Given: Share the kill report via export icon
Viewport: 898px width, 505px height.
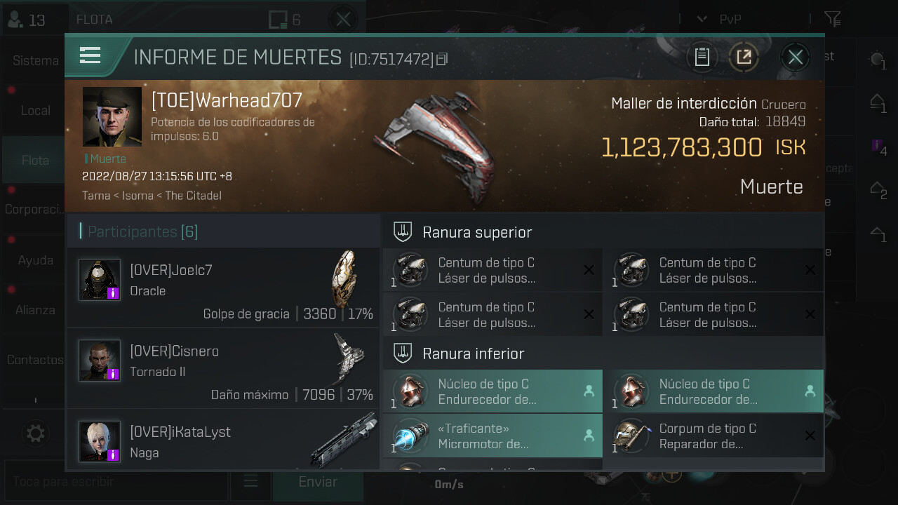Looking at the screenshot, I should pyautogui.click(x=744, y=57).
